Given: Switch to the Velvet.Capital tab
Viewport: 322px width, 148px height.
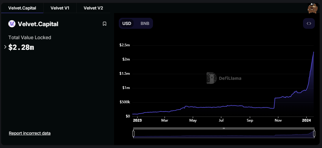Looking at the screenshot, I should (x=22, y=8).
